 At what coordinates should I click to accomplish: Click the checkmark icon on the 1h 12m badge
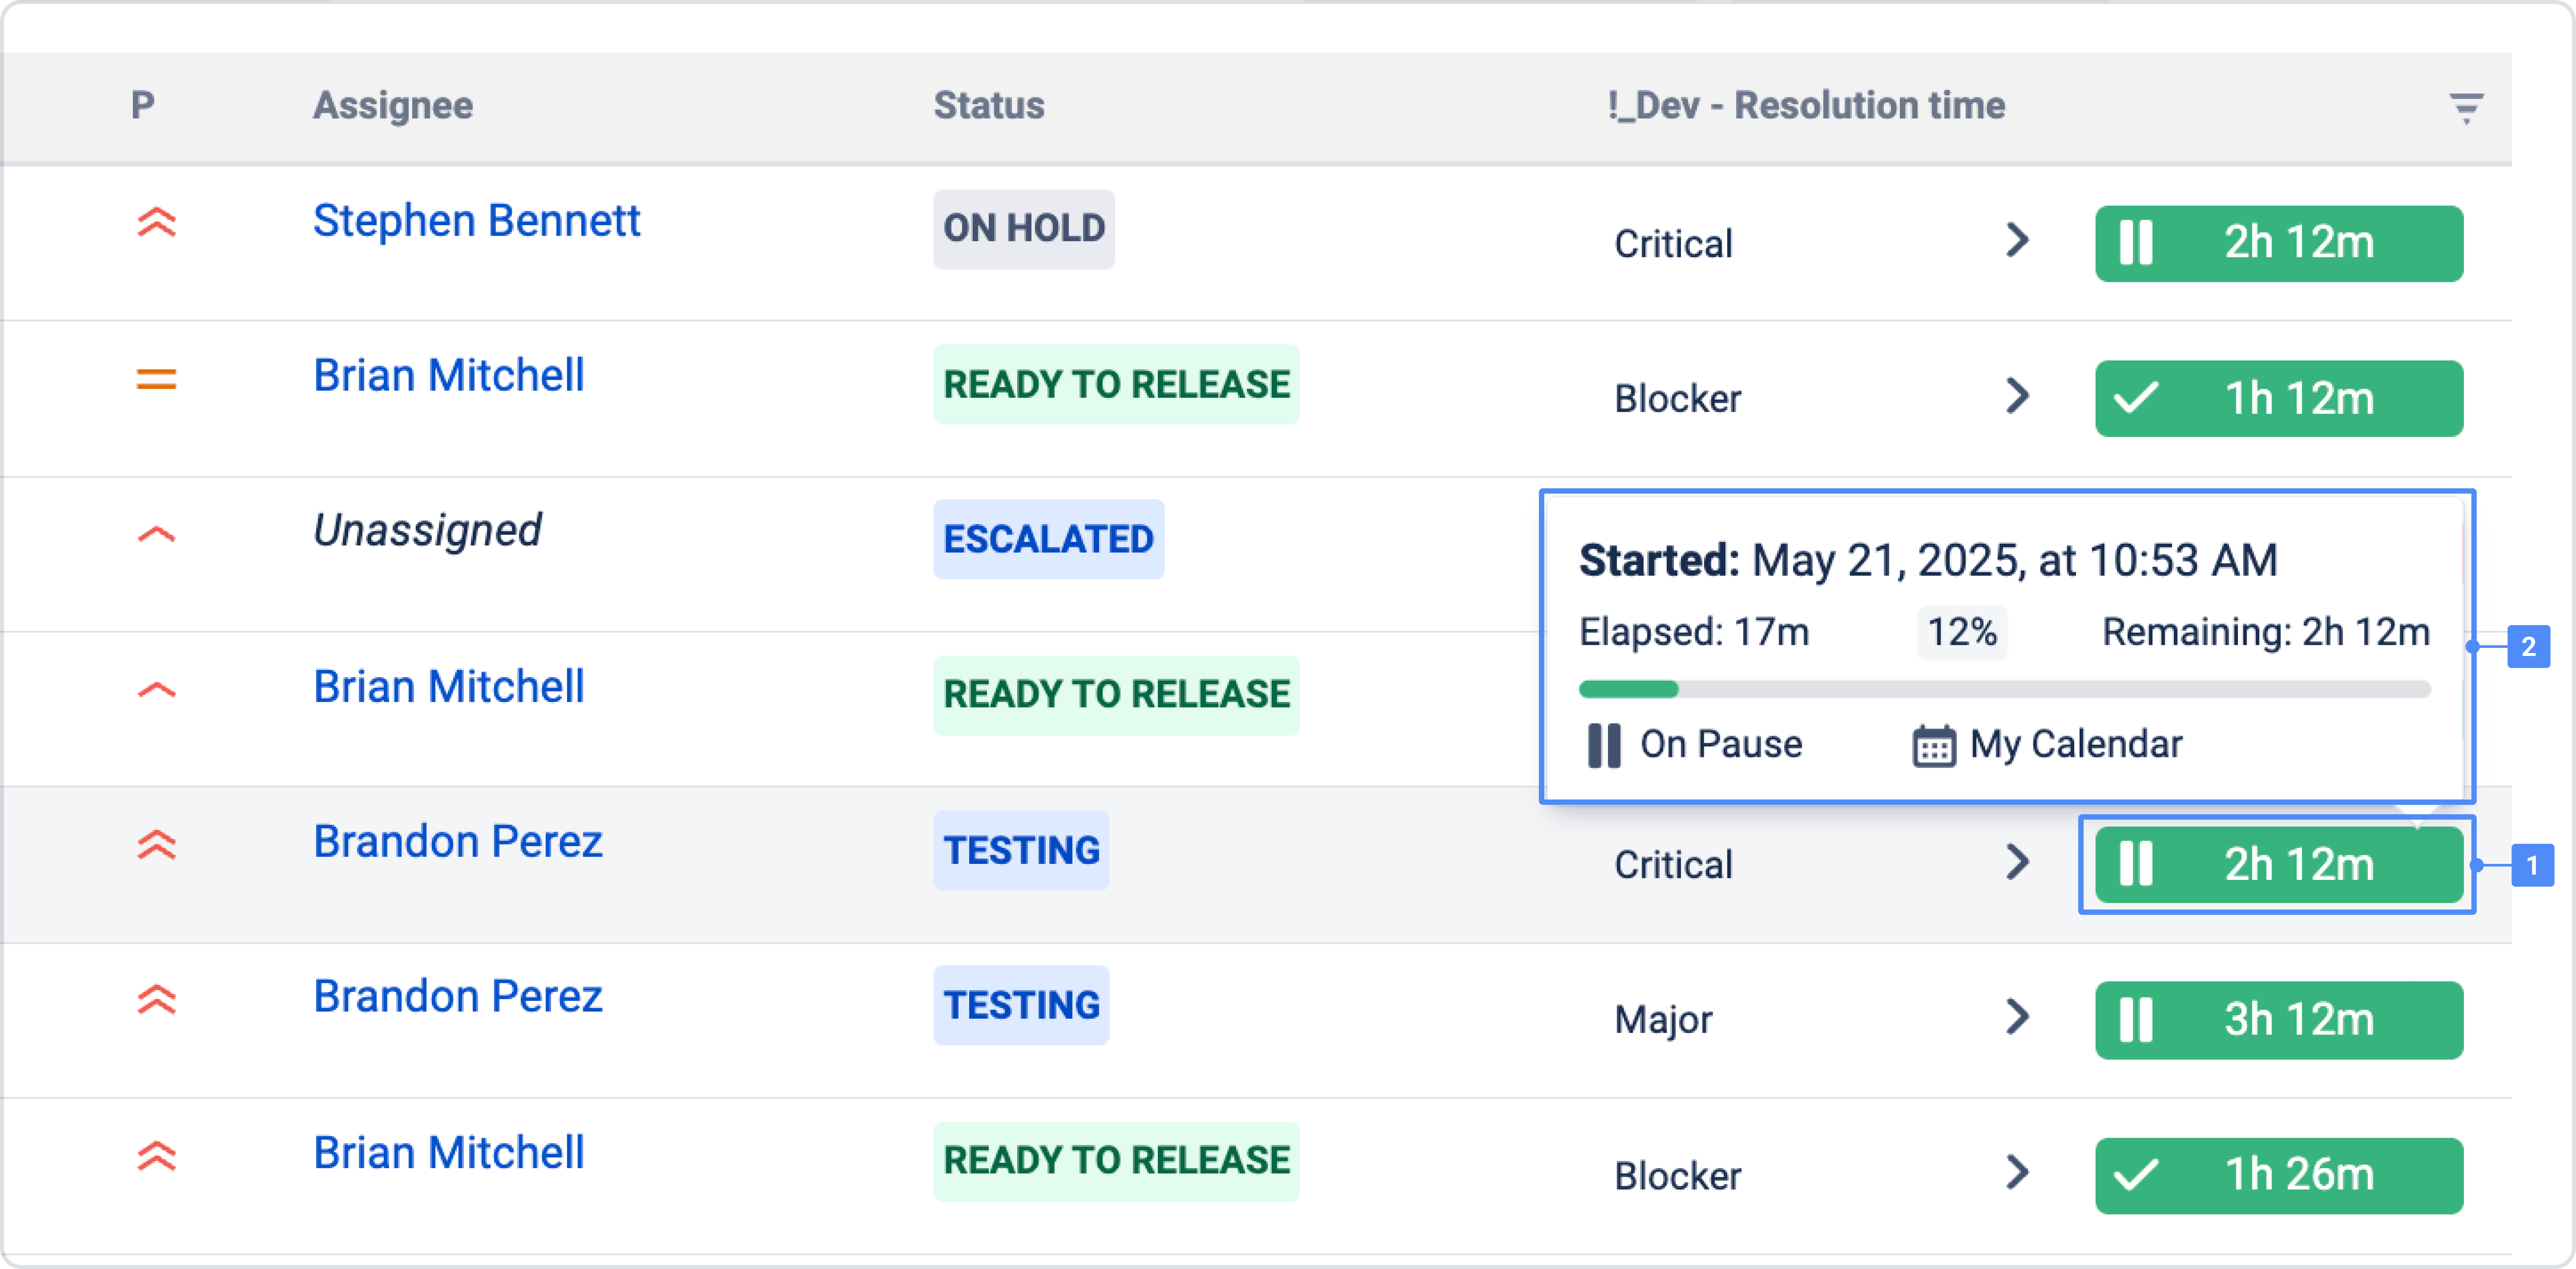coord(2135,398)
